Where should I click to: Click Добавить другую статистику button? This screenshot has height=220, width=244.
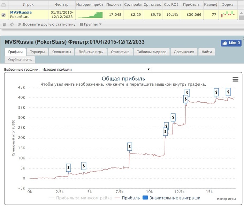(46, 24)
